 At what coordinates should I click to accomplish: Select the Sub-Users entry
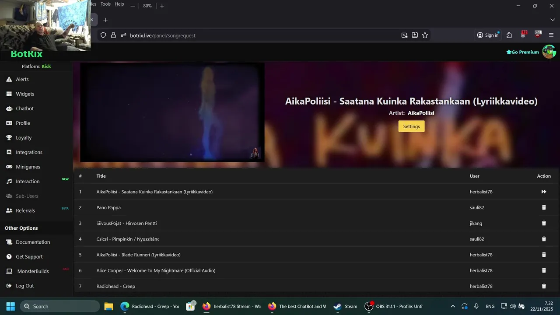tap(27, 196)
